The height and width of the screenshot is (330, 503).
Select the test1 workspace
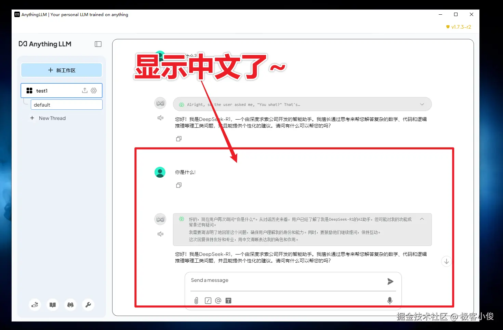pyautogui.click(x=62, y=91)
